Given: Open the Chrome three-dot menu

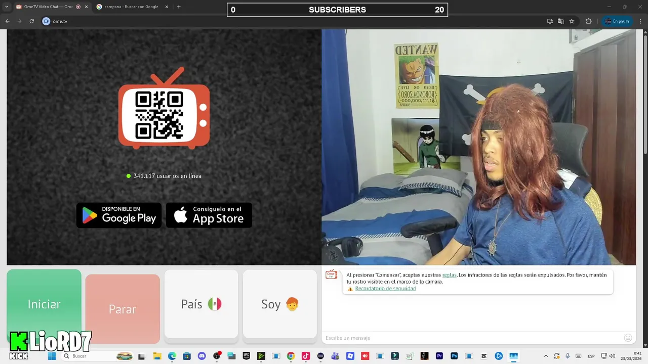Looking at the screenshot, I should 640,21.
